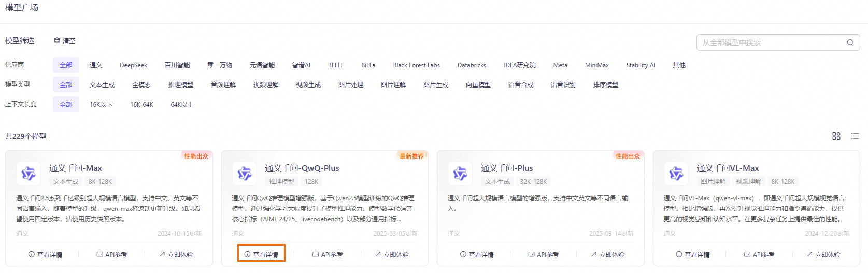Filter suppliers by 智谱AI
868x273 pixels.
pyautogui.click(x=301, y=65)
